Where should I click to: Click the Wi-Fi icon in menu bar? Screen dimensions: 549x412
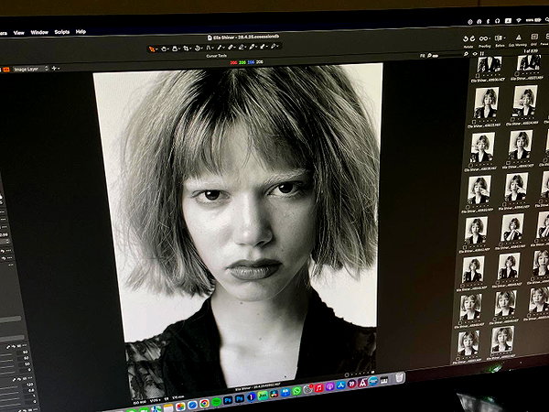coord(519,21)
